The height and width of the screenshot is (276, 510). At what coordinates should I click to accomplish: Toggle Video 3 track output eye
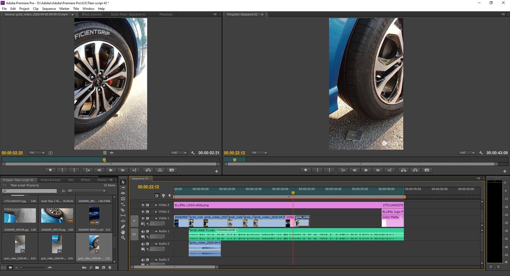pos(143,205)
